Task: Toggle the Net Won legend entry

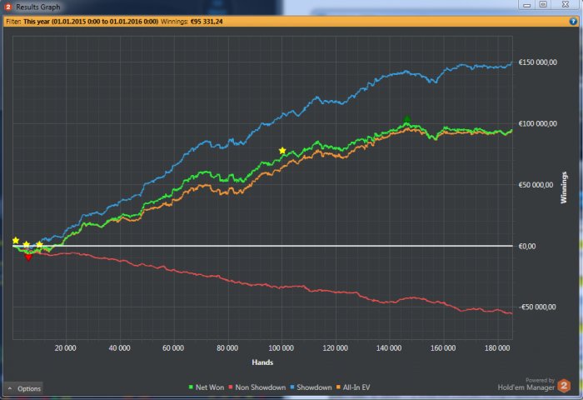Action: point(207,387)
